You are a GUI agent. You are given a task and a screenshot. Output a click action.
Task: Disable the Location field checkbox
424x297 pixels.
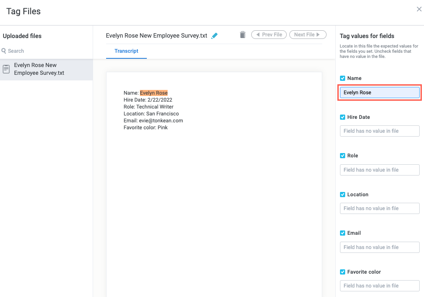(343, 195)
